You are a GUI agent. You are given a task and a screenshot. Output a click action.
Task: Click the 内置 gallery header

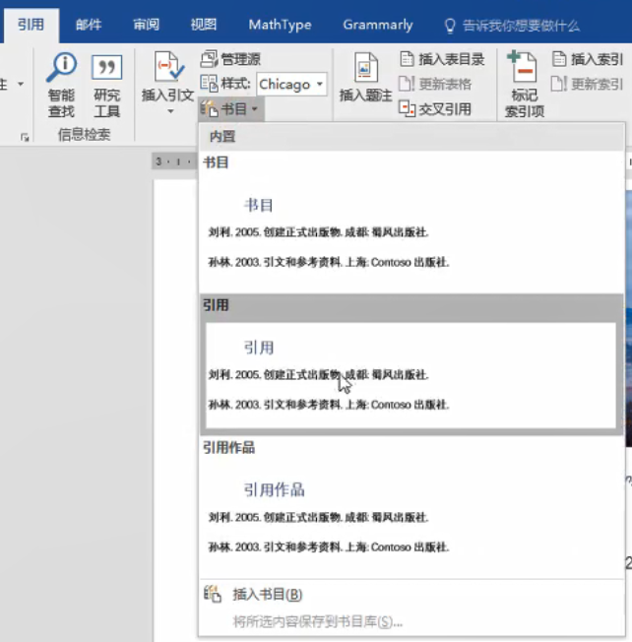(x=411, y=137)
